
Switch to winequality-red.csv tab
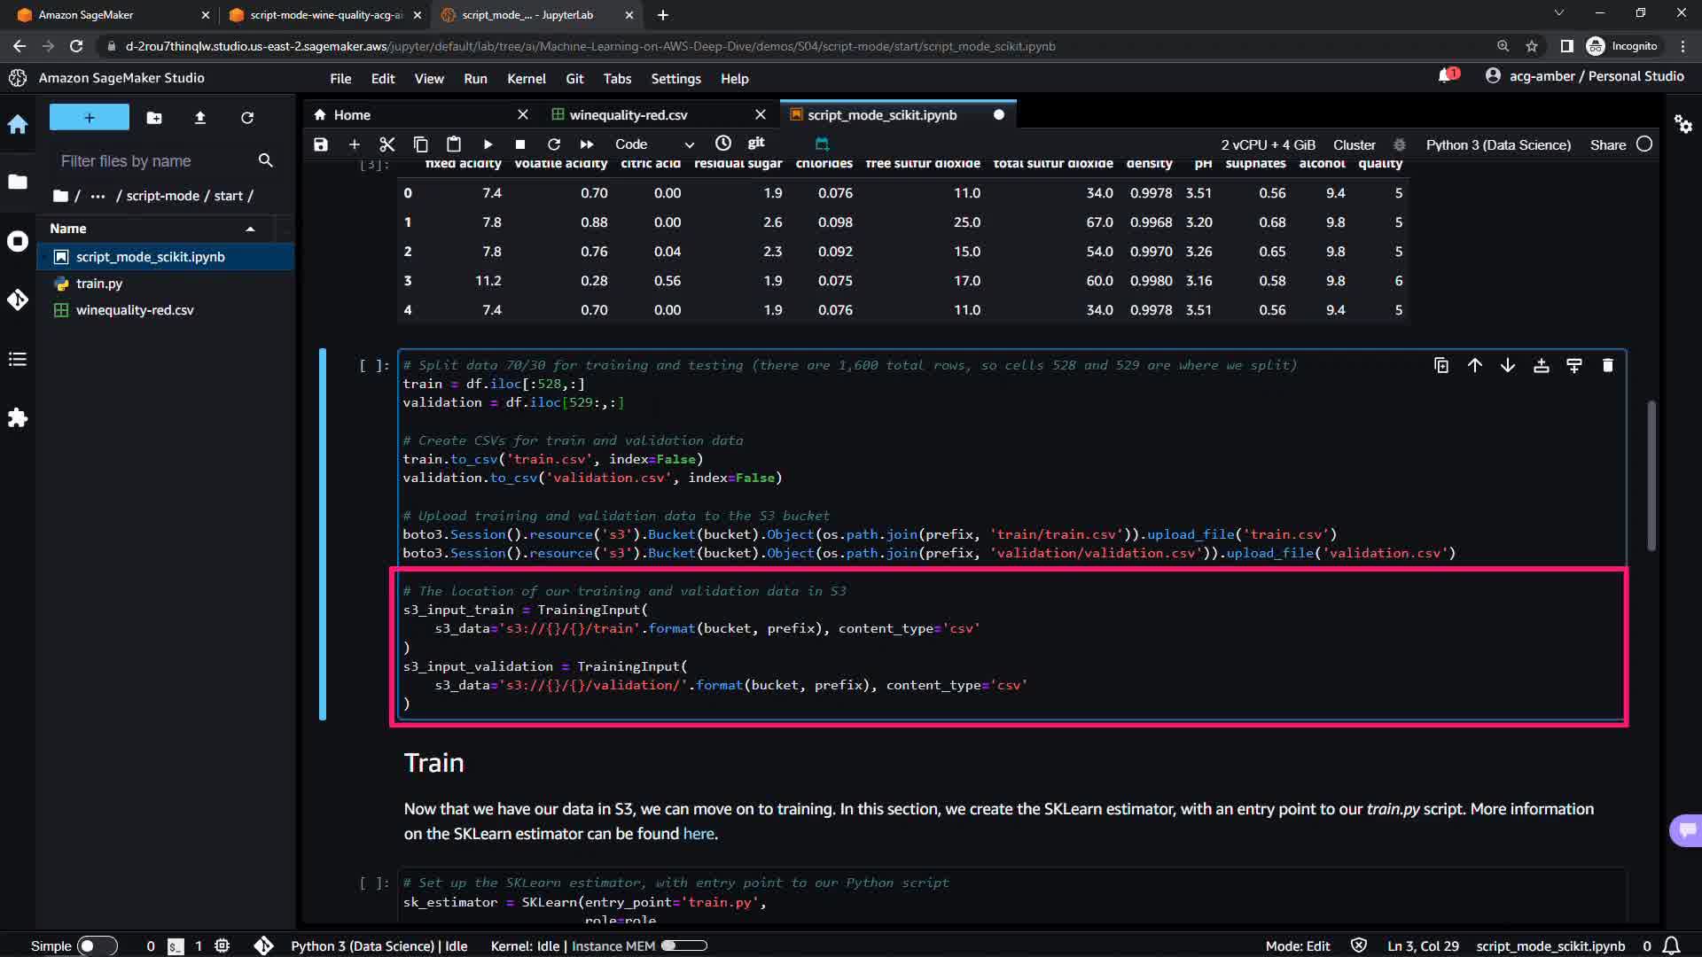[628, 115]
